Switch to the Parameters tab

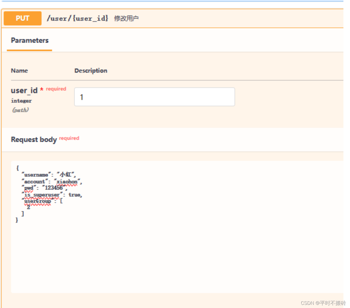29,40
